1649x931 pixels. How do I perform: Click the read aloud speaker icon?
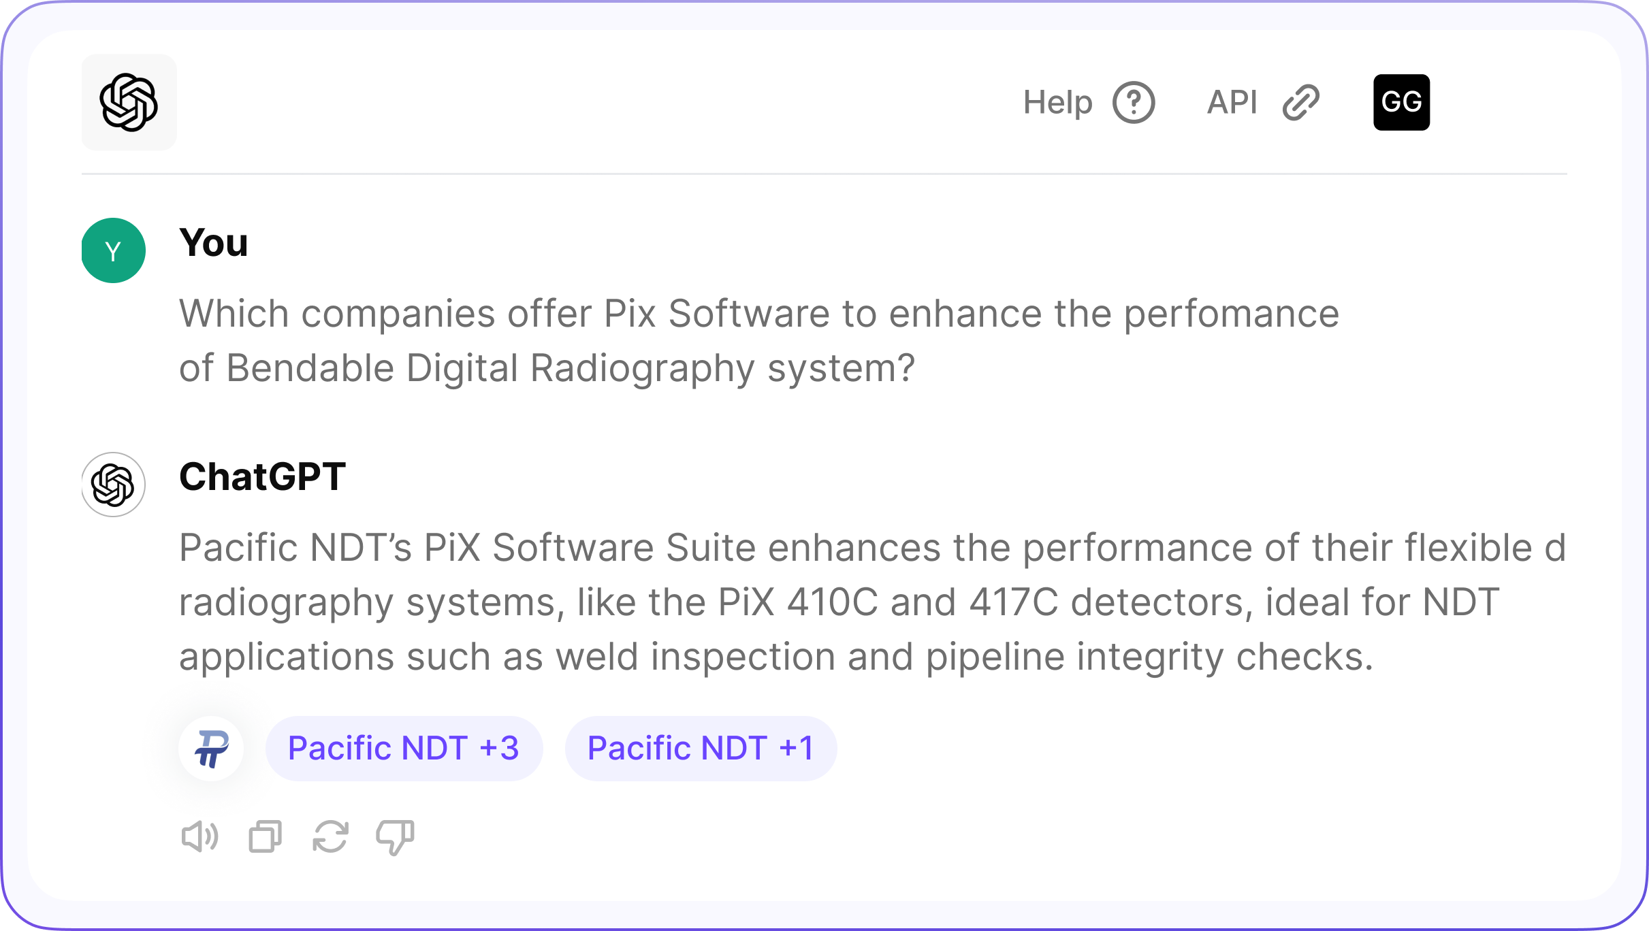[199, 836]
